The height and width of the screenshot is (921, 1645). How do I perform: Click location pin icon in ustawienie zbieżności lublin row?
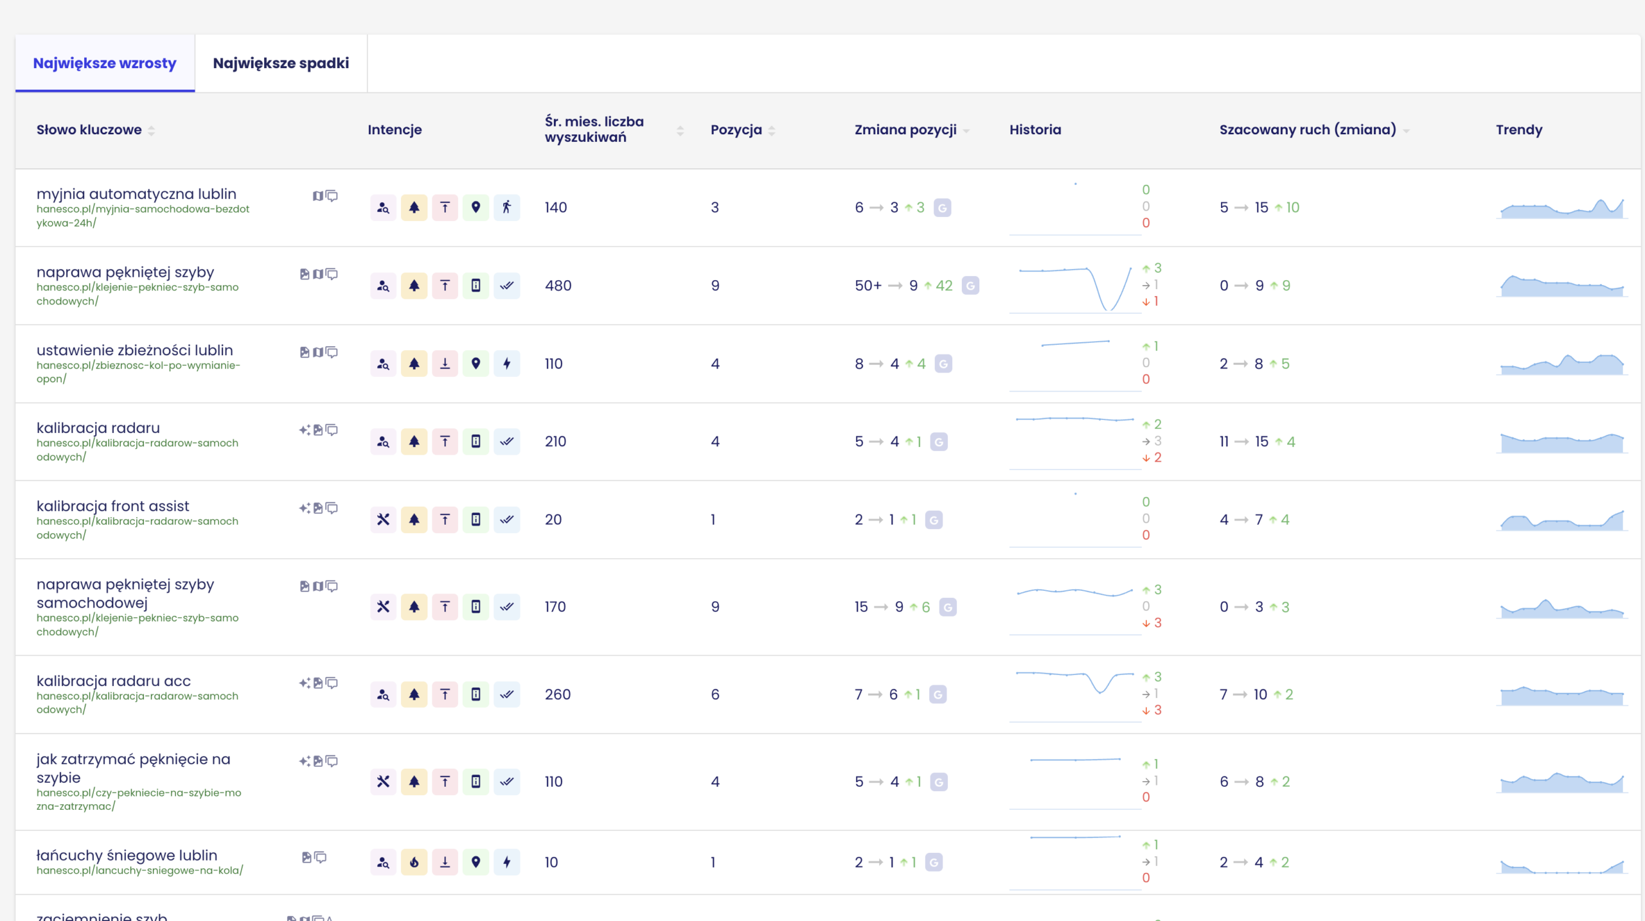click(x=476, y=364)
